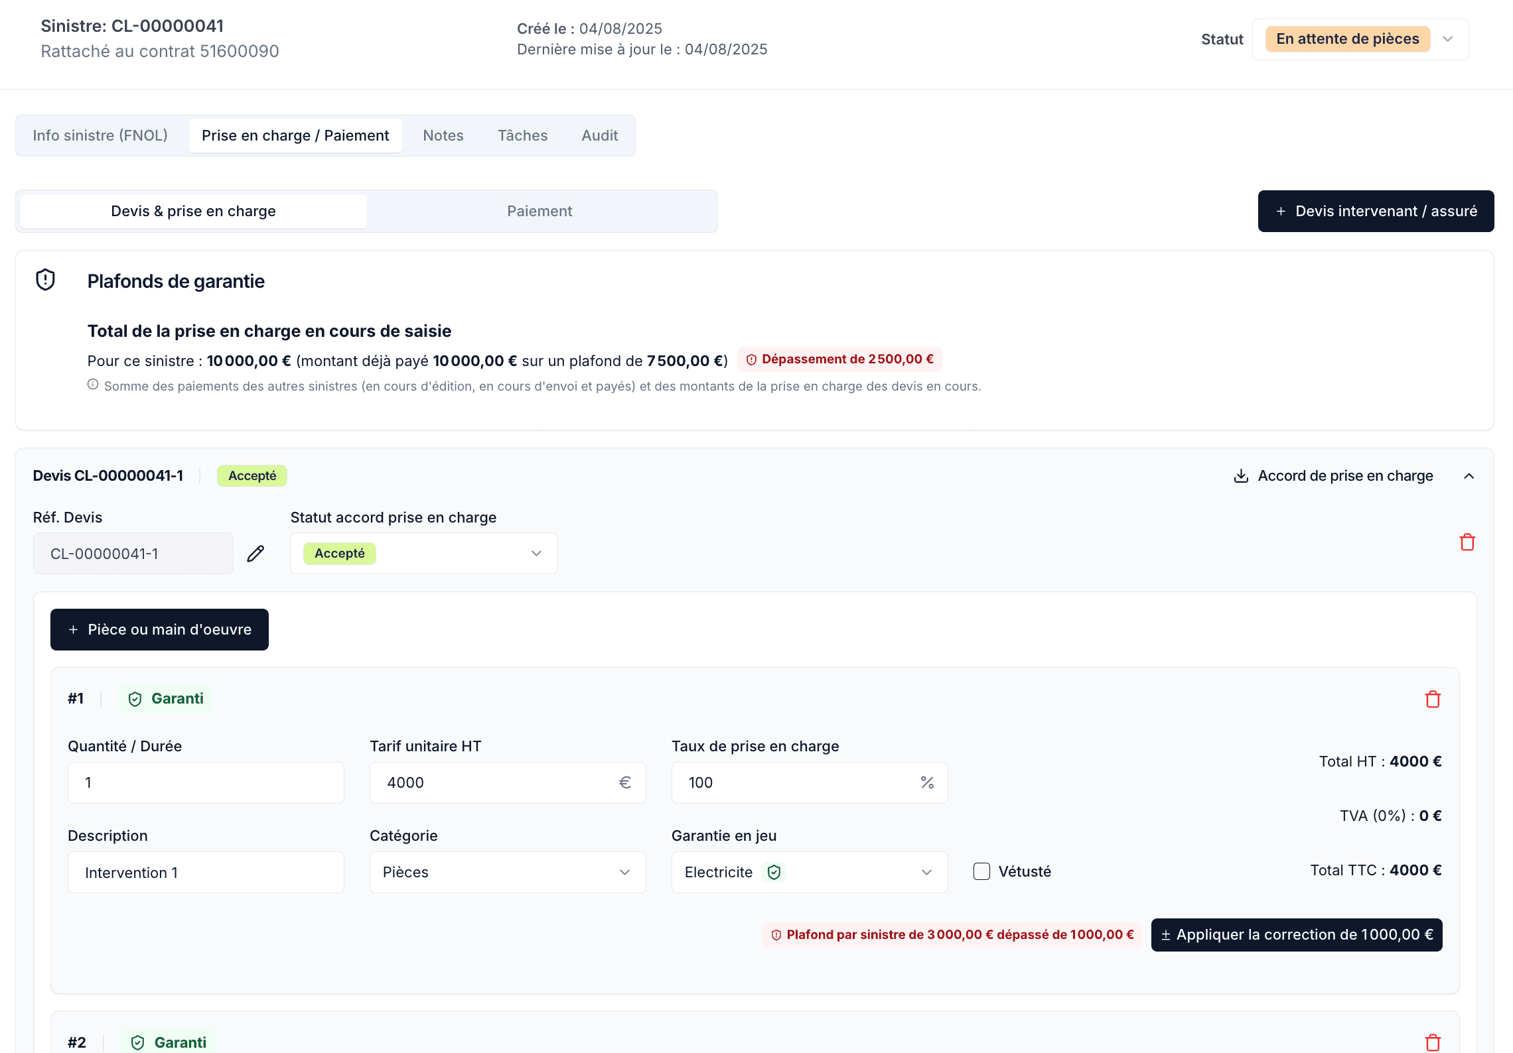1513x1053 pixels.
Task: Edit the Réf. Devis with the pencil icon
Action: click(255, 553)
